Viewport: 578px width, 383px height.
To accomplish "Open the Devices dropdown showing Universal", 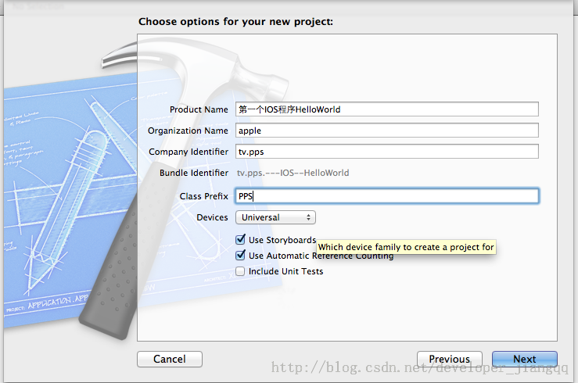I will click(277, 217).
